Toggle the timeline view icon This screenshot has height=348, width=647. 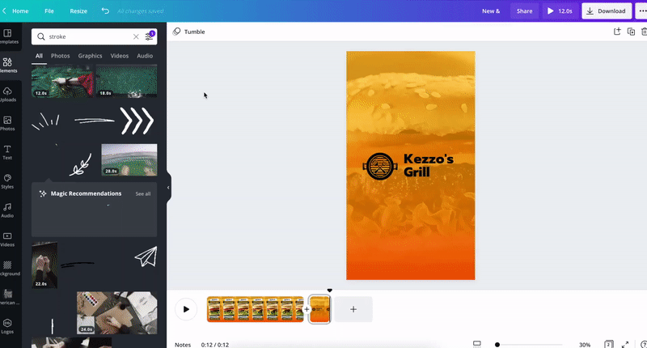(x=477, y=344)
